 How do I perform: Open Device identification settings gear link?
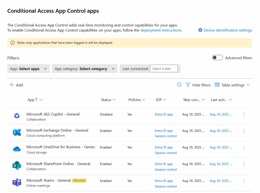click(225, 30)
